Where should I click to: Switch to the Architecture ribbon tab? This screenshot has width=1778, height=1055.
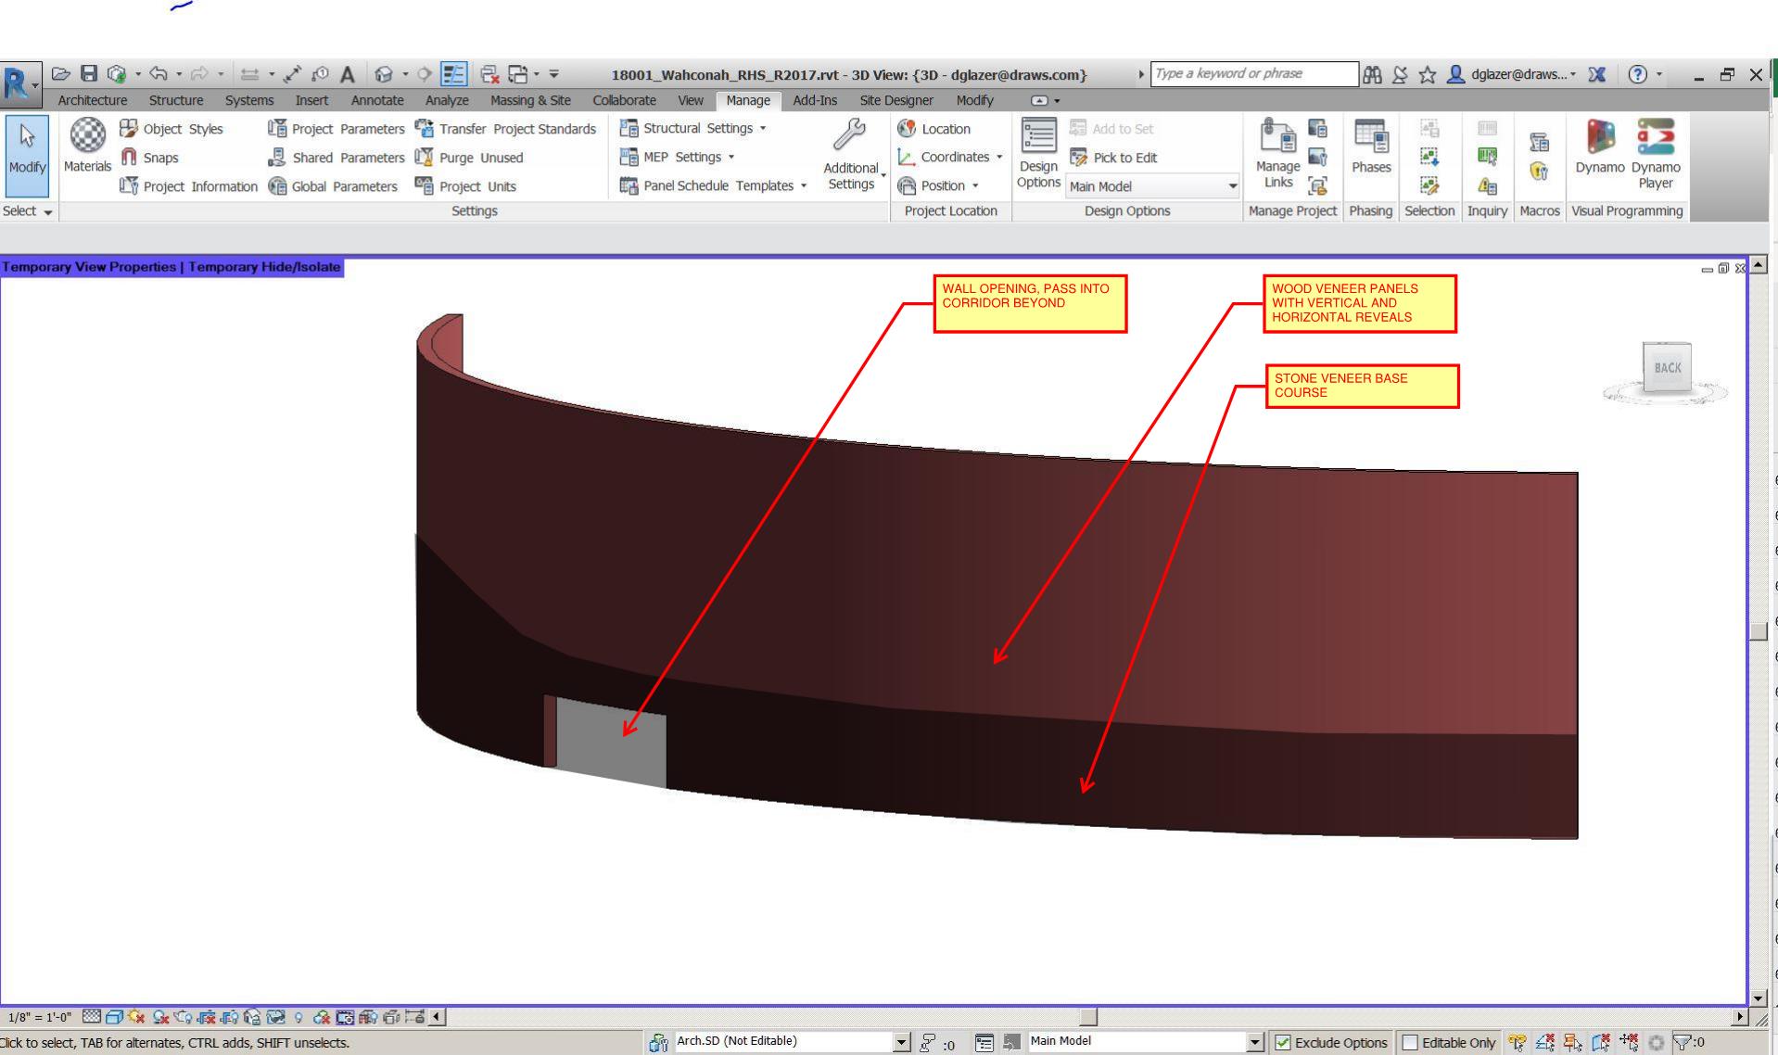[x=91, y=100]
